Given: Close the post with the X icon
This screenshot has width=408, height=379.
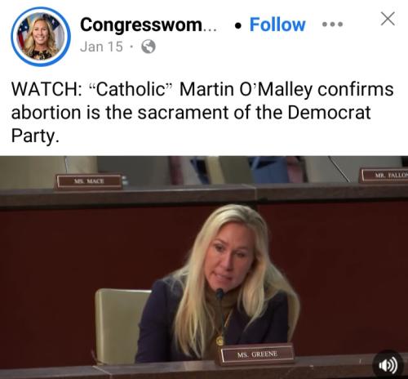Looking at the screenshot, I should point(388,19).
